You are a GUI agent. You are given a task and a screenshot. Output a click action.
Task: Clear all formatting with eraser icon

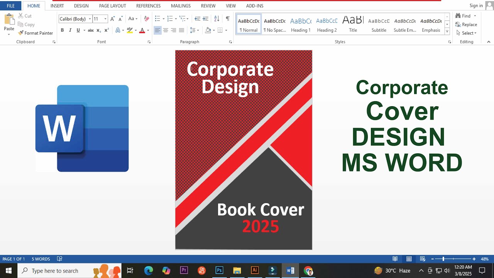146,19
